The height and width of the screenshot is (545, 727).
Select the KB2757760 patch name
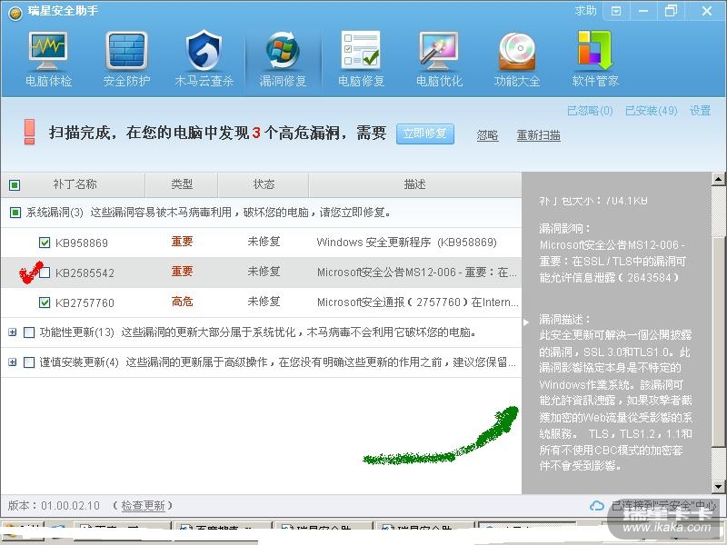(85, 303)
